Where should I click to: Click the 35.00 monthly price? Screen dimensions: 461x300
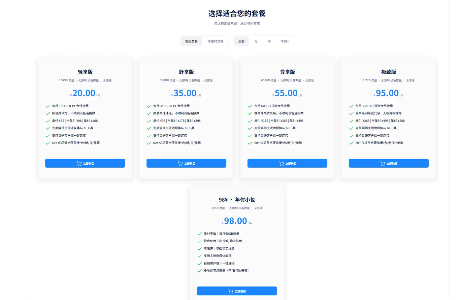(185, 93)
